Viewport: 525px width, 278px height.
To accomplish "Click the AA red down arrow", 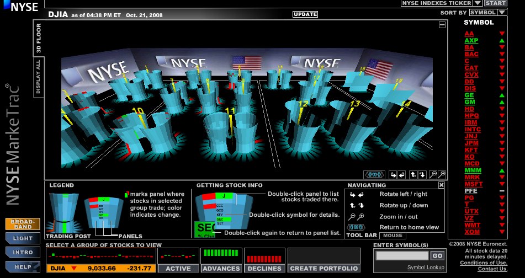I will [502, 34].
